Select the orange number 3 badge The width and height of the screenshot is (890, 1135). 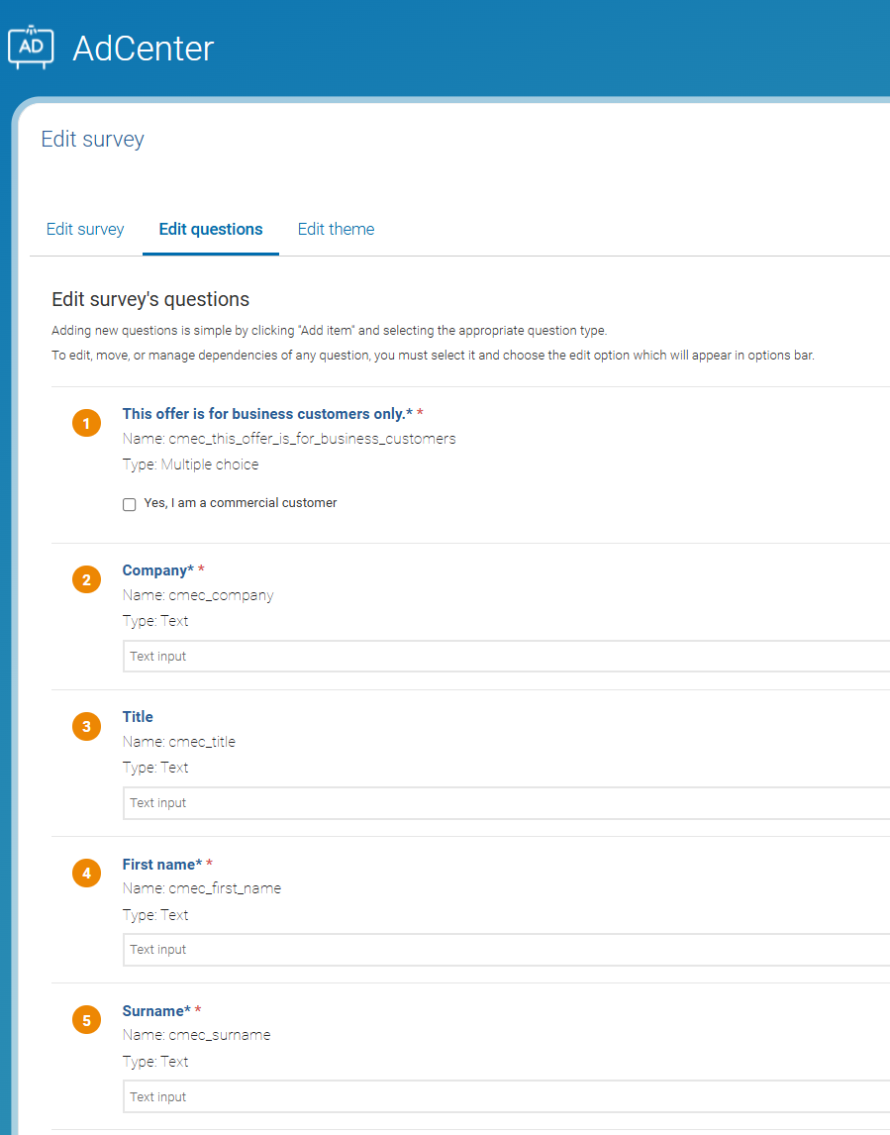pyautogui.click(x=86, y=727)
